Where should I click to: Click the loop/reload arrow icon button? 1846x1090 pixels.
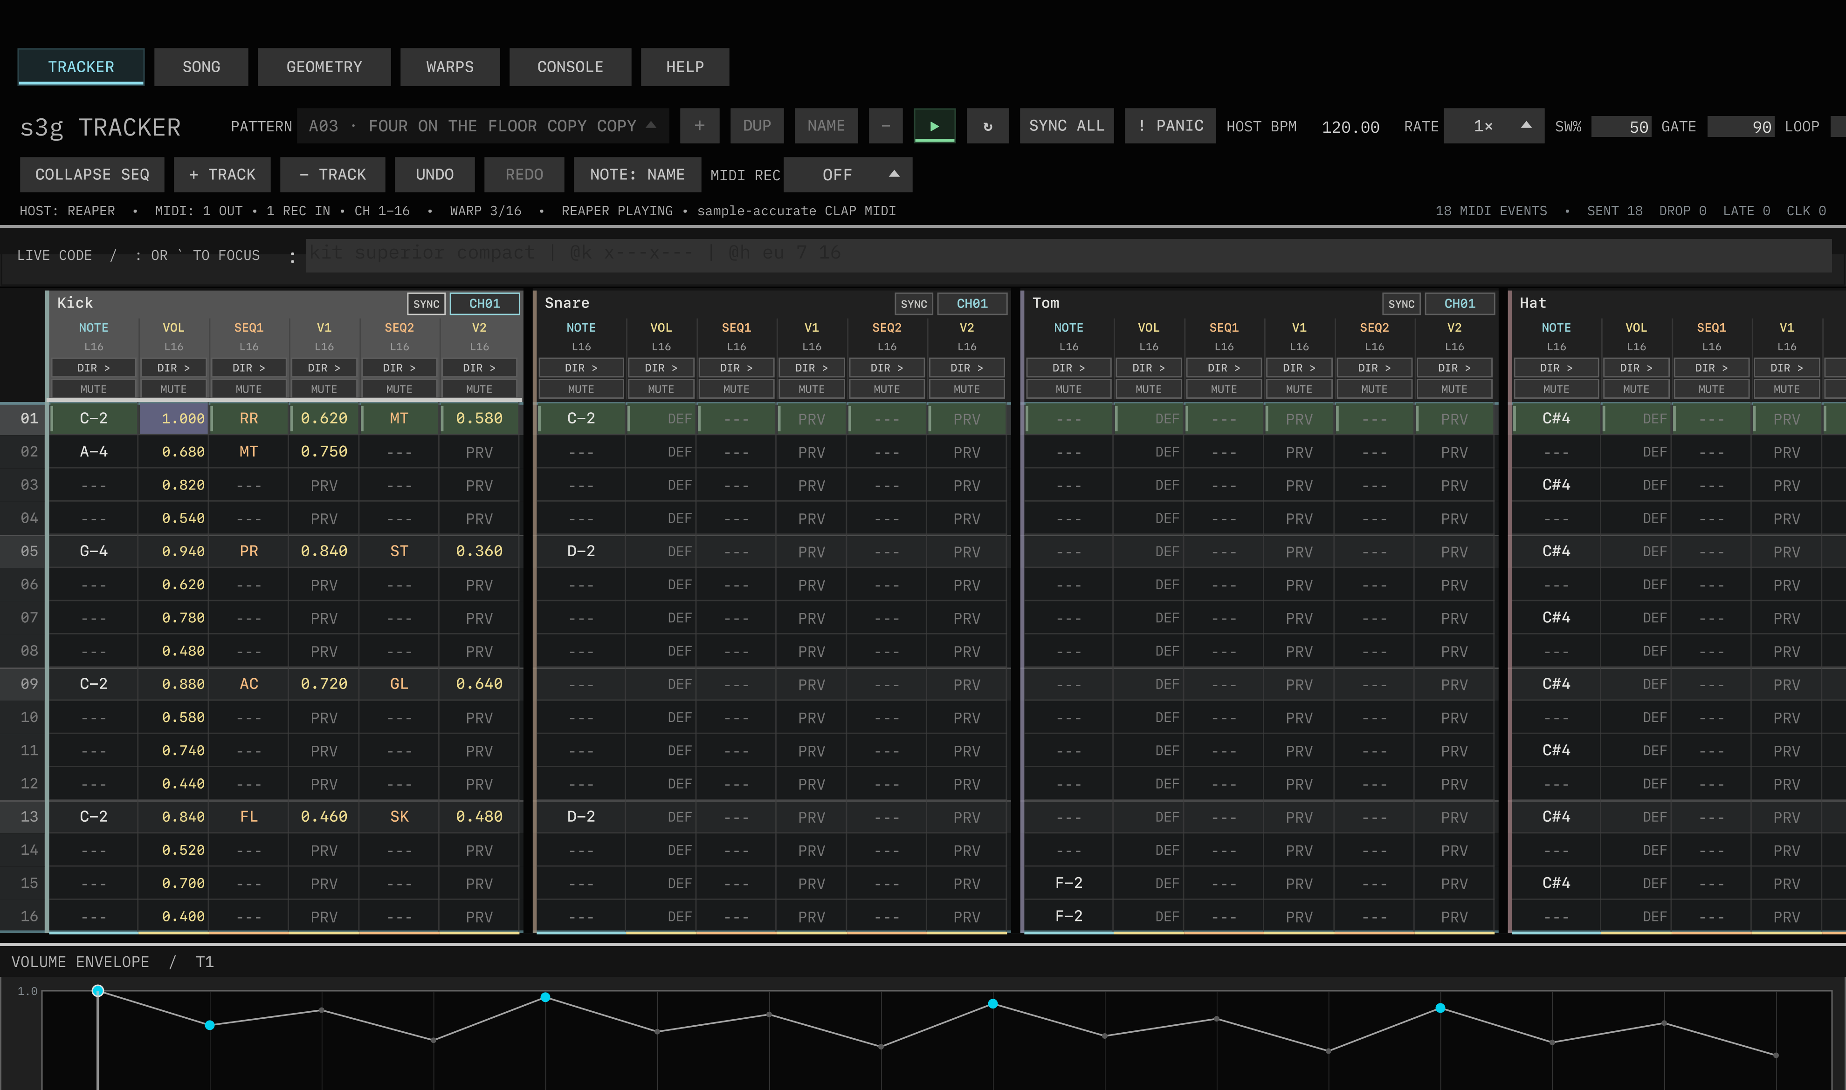click(x=988, y=126)
